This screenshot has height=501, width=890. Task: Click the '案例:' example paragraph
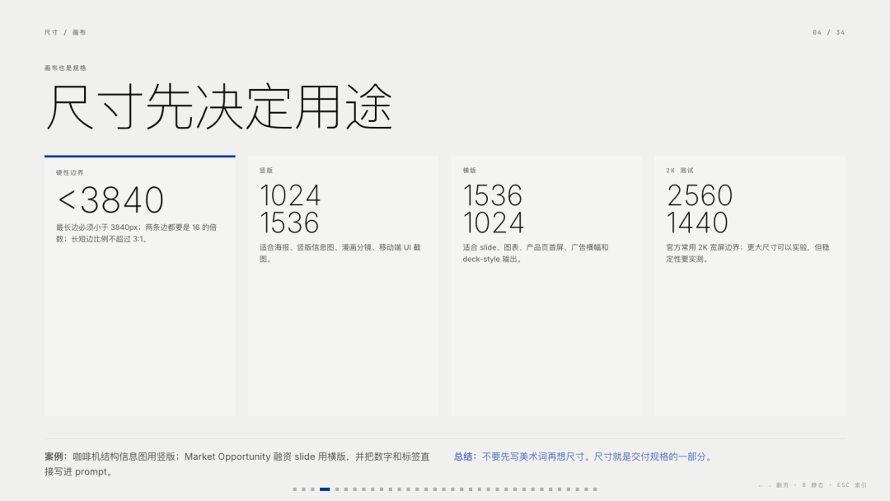click(x=237, y=464)
